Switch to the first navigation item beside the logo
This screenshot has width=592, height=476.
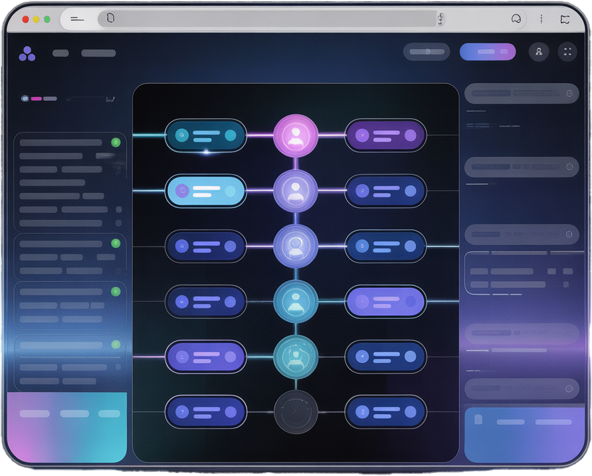point(60,52)
